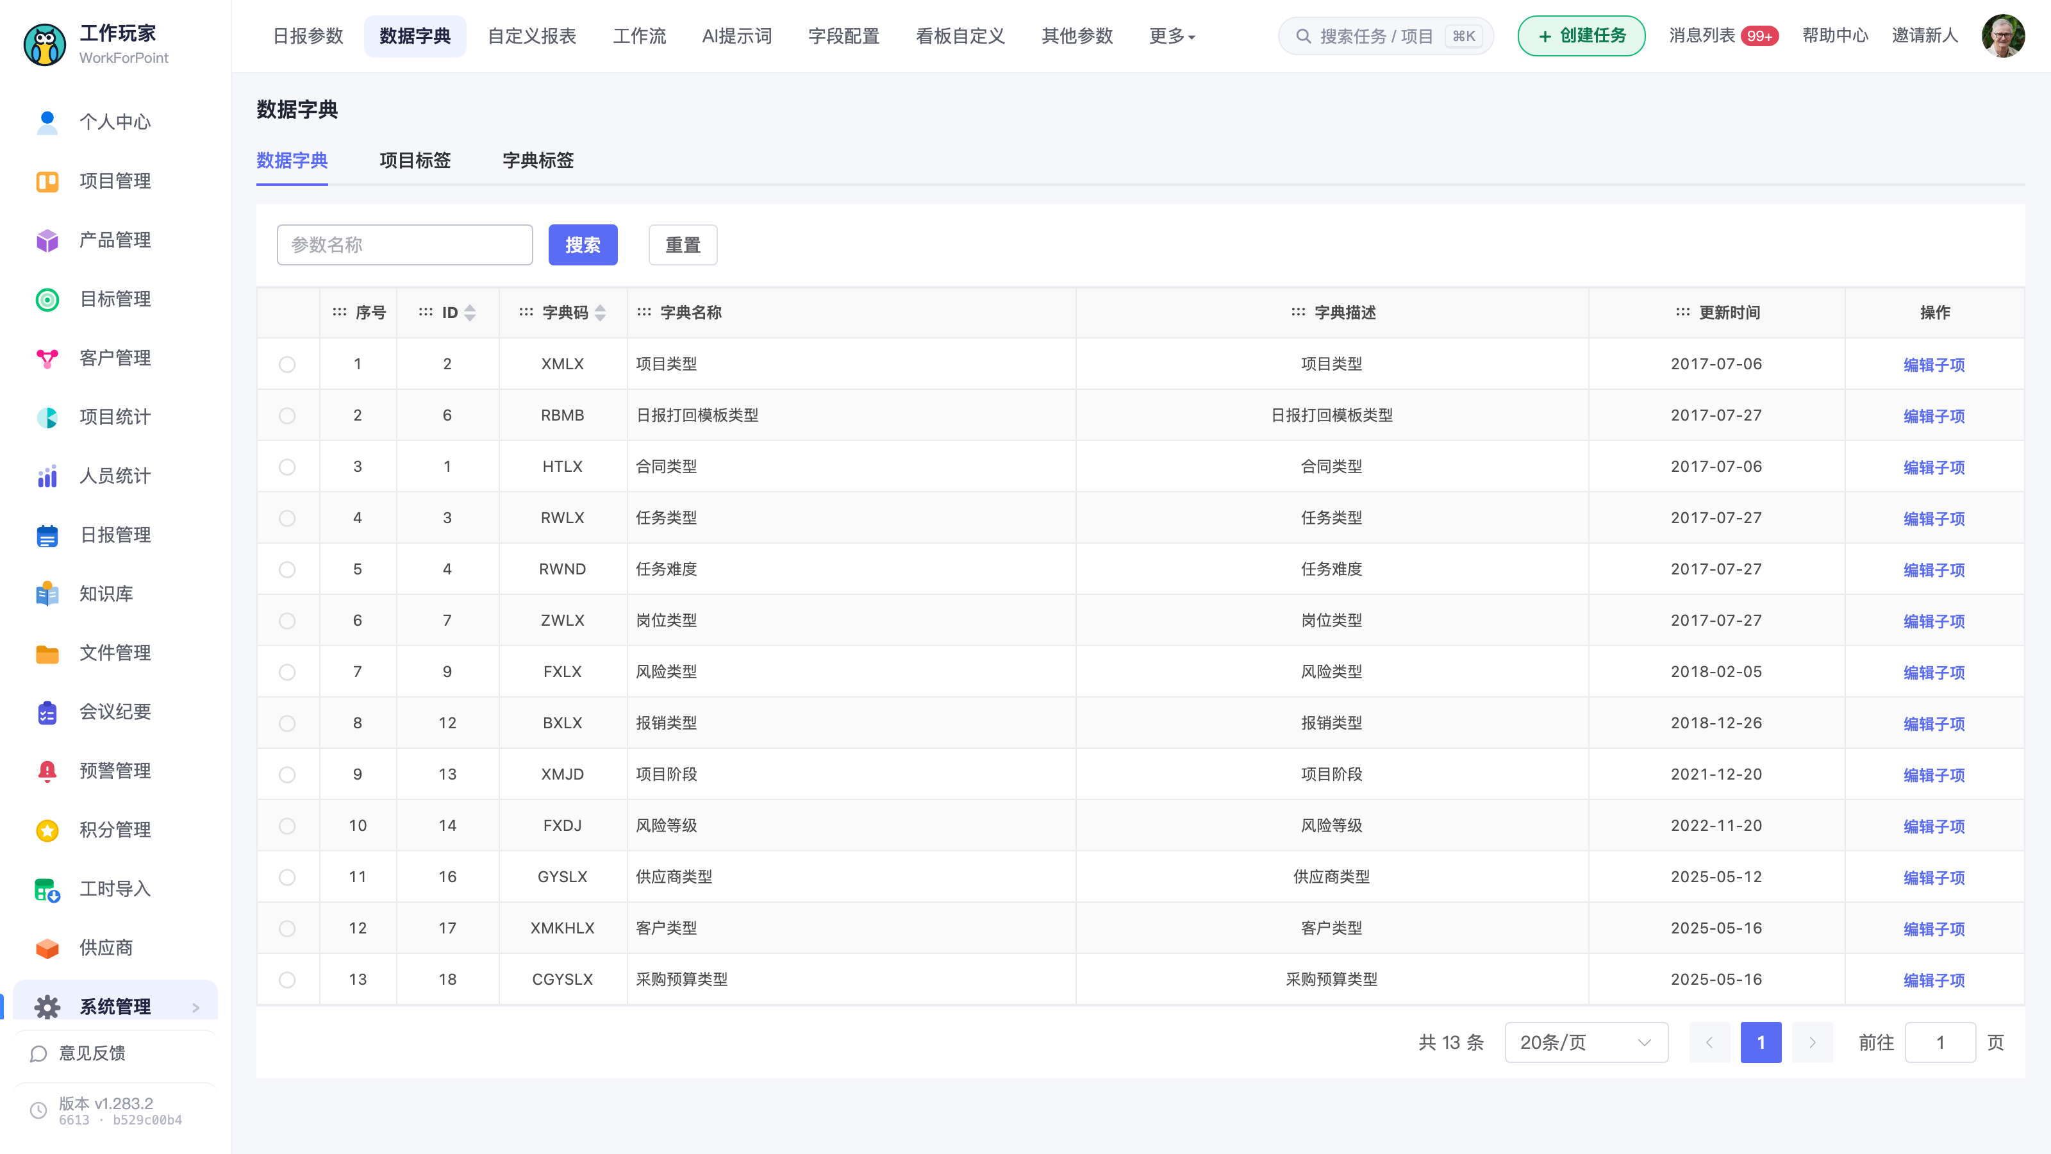Click the 会议纪要 clipboard icon
Image resolution: width=2051 pixels, height=1154 pixels.
[47, 712]
